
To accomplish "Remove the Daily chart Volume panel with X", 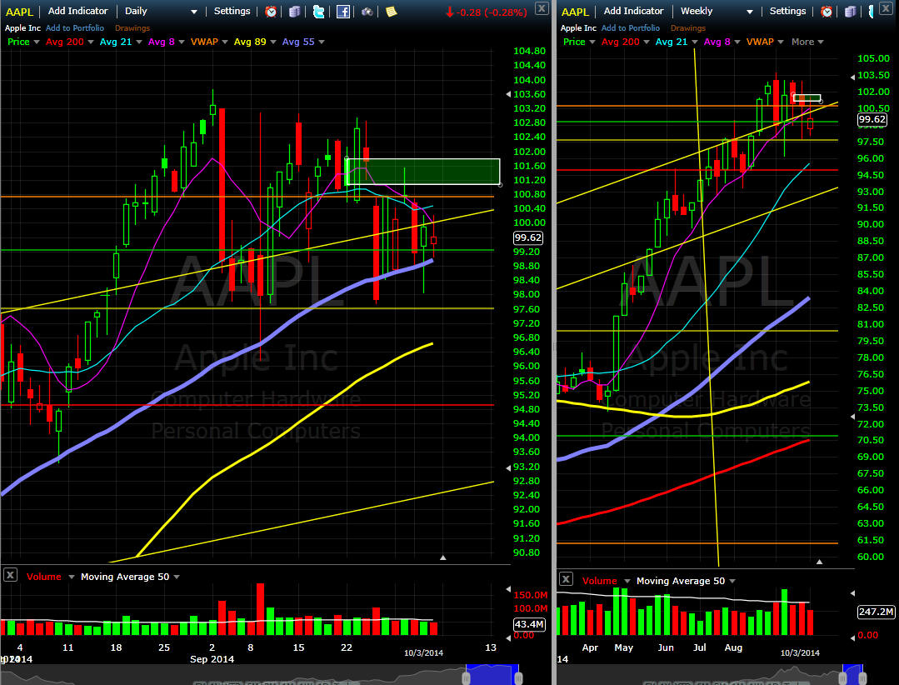I will [x=10, y=574].
